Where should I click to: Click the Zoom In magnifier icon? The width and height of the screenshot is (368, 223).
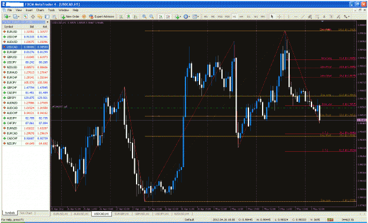144,16
